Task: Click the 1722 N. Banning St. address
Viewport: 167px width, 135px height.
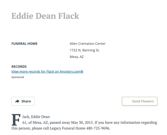Action: point(85,50)
